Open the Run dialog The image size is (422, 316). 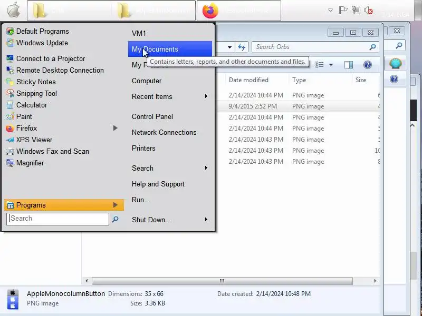click(x=141, y=200)
